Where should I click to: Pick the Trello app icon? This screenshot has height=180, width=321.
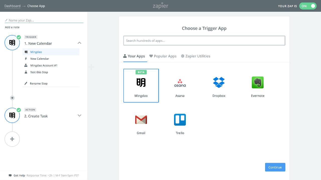[180, 120]
